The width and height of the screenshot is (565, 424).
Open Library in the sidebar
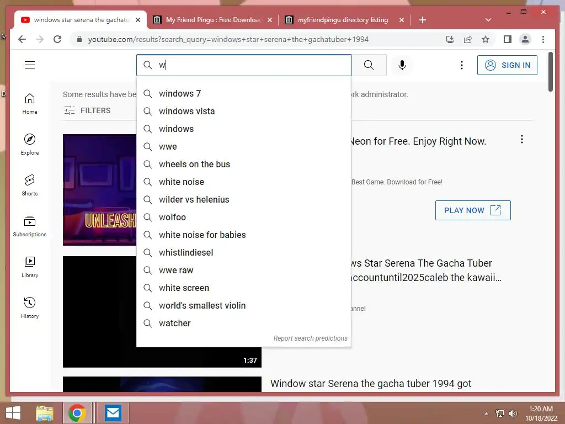pyautogui.click(x=30, y=267)
